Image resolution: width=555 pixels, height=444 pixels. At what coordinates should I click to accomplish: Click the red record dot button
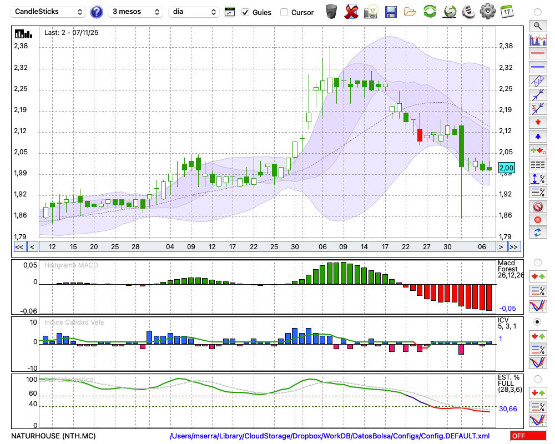(538, 220)
